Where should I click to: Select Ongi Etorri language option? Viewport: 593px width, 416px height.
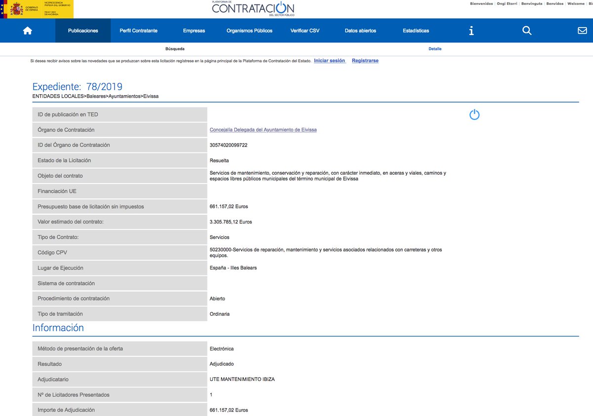(507, 3)
